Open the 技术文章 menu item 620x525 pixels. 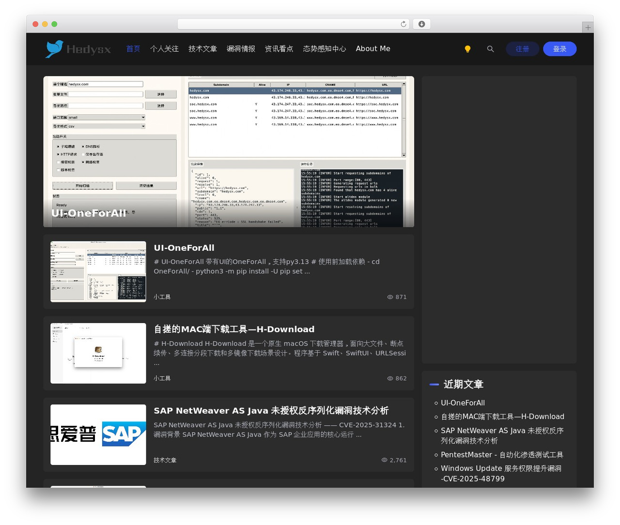click(202, 49)
